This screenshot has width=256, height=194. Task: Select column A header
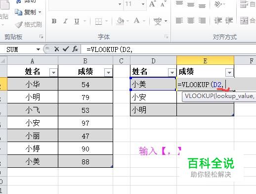click(x=33, y=61)
